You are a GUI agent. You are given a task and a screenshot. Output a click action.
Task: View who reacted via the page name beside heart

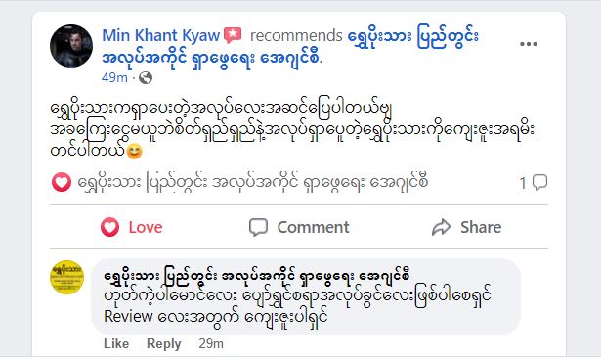pyautogui.click(x=253, y=182)
